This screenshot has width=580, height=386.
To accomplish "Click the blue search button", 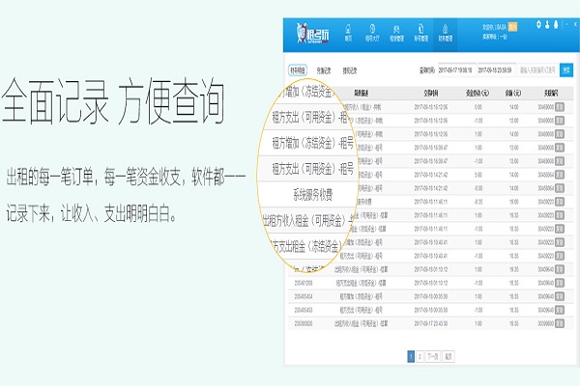I will [565, 70].
